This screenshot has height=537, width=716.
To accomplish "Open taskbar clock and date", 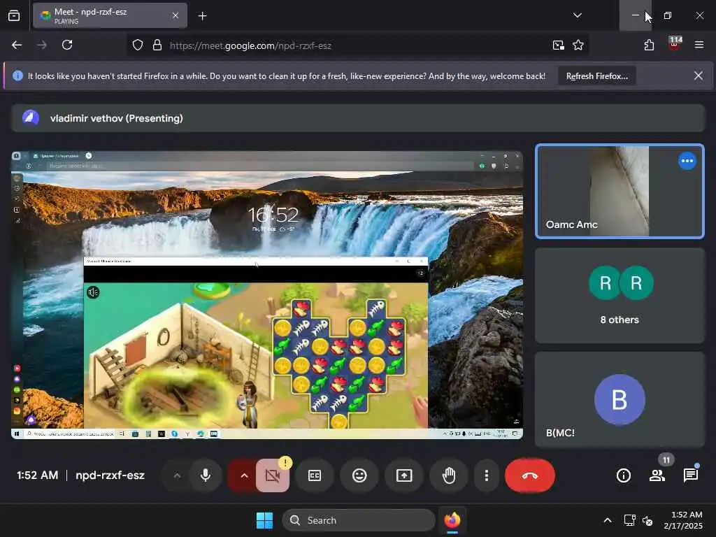I will (683, 520).
